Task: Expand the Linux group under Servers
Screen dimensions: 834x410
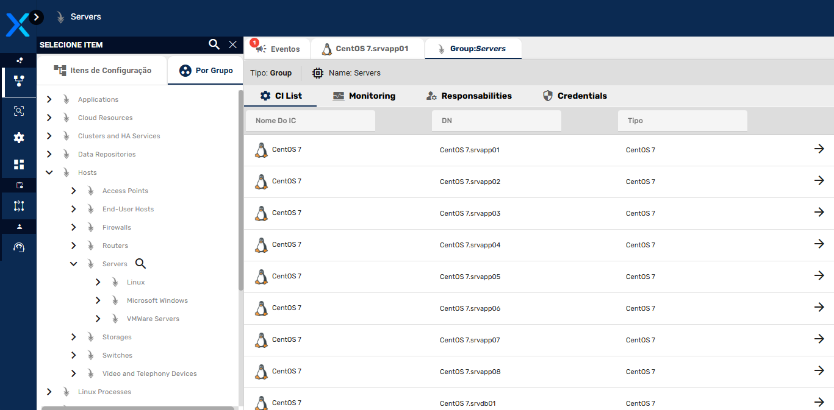Action: 98,282
